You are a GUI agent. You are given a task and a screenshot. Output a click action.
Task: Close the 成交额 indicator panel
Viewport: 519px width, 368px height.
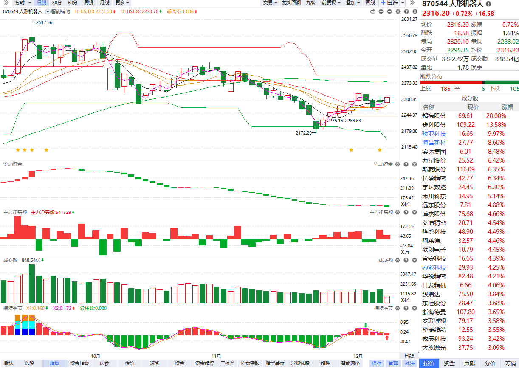pos(413,260)
